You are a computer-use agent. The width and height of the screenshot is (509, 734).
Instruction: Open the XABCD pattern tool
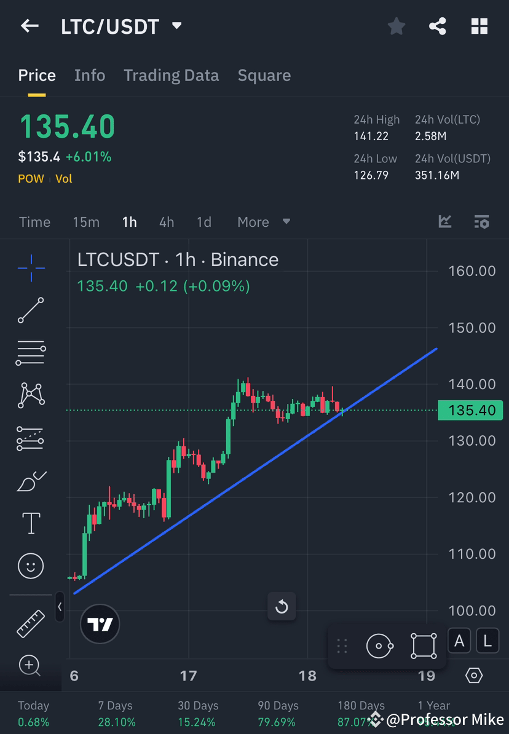pos(31,395)
